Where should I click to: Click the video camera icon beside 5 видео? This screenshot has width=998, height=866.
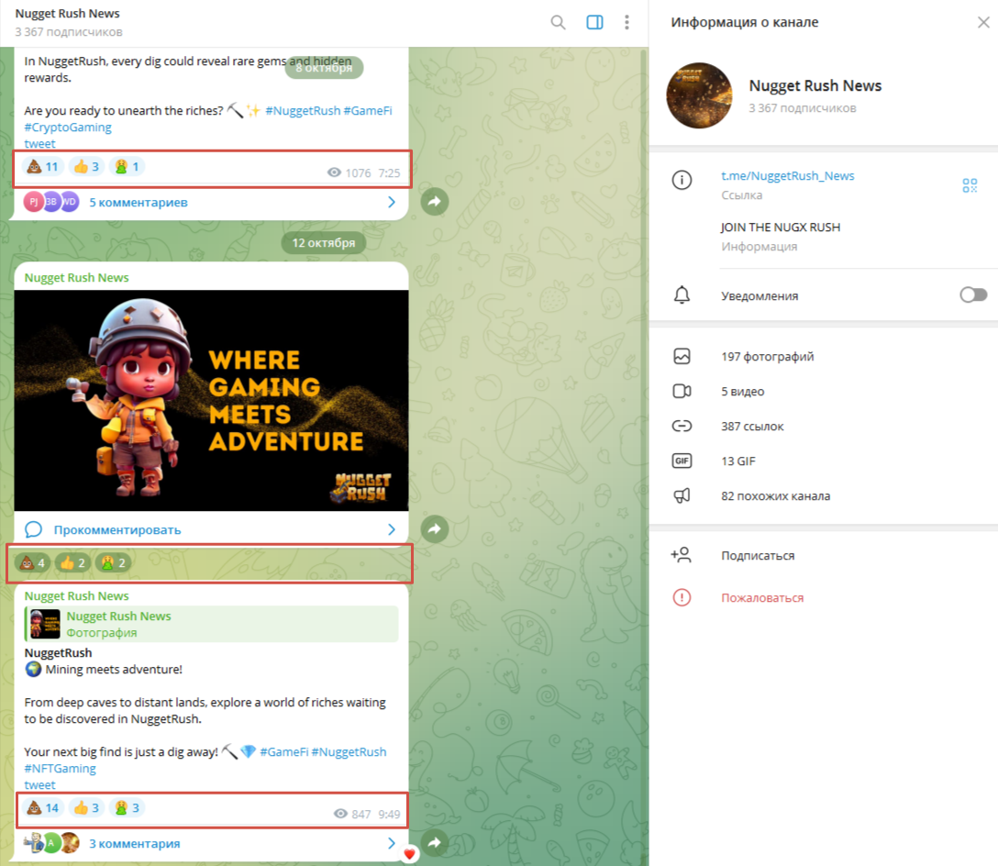[682, 391]
